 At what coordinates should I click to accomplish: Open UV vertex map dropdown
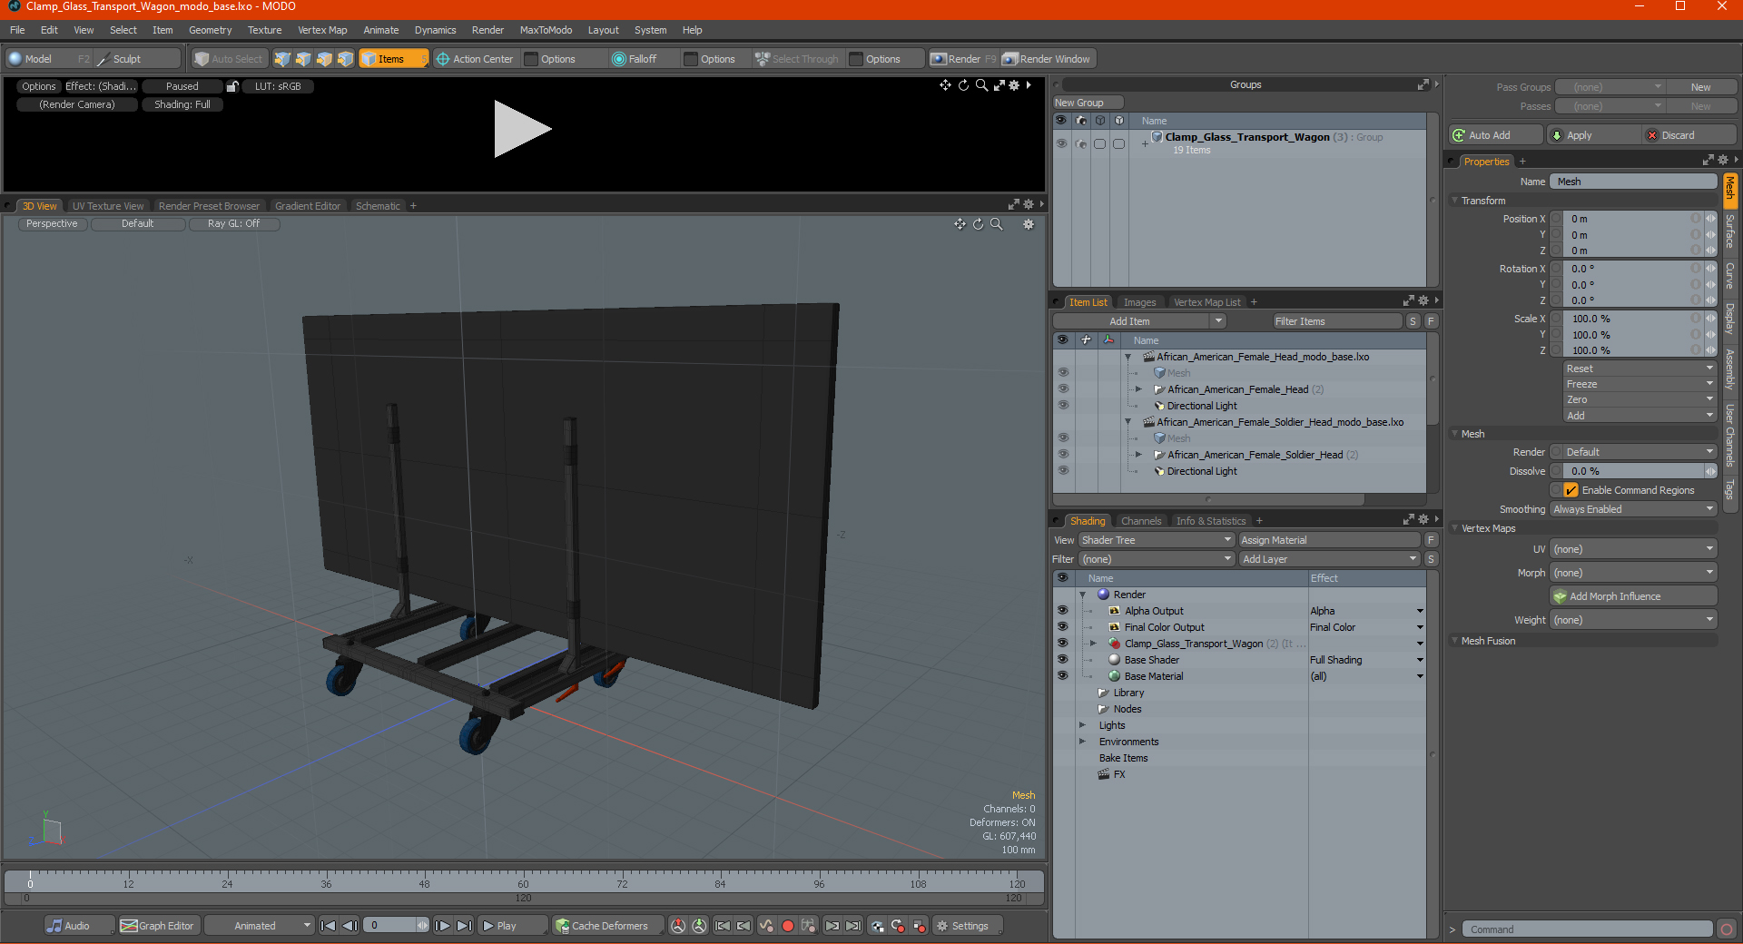[x=1633, y=549]
